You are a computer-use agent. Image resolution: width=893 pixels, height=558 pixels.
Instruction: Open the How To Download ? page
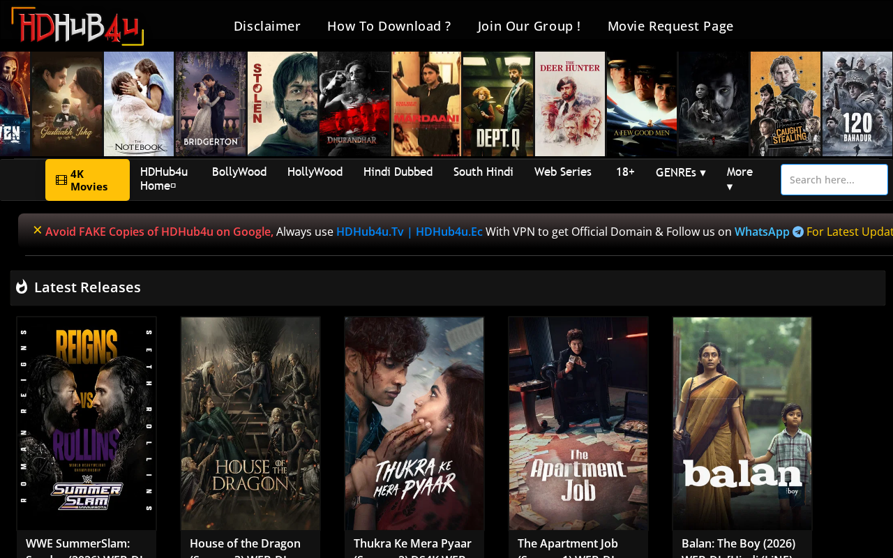click(x=389, y=26)
